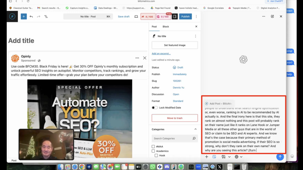The image size is (303, 170).
Task: Open the Document Overview list icon
Action: coord(46,17)
